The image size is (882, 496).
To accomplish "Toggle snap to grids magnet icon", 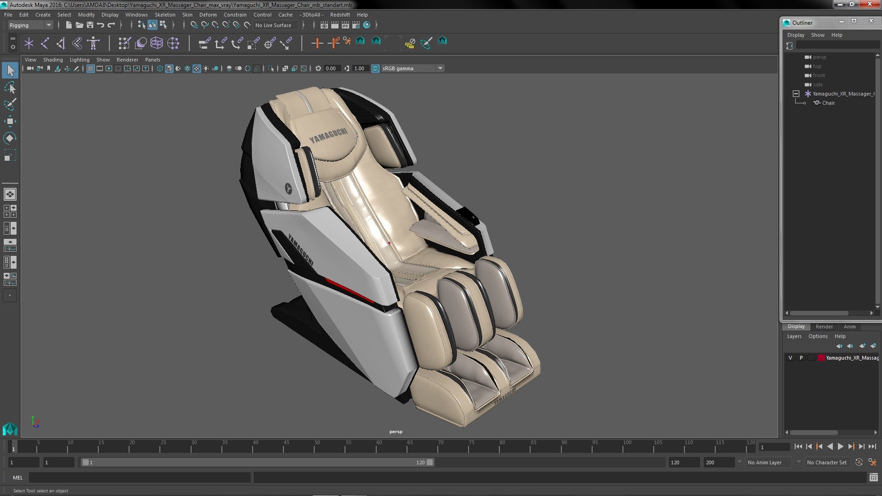I will point(194,25).
